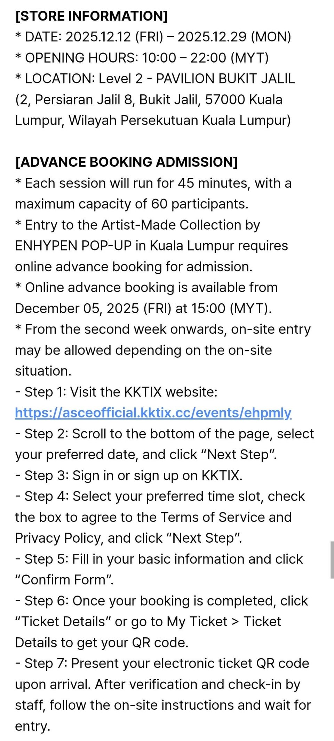The image size is (334, 741).
Task: Click the scrollbar thumb on right edge
Action: click(332, 560)
